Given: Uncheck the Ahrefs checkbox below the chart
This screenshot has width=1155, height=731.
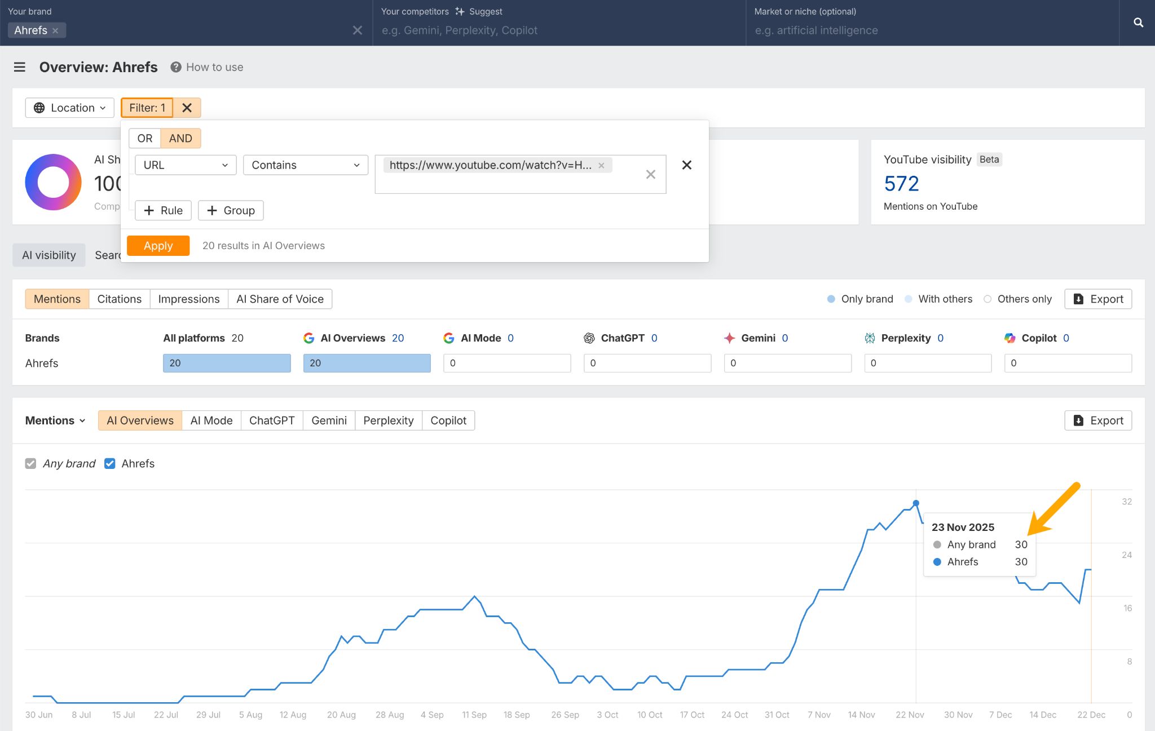Looking at the screenshot, I should point(109,463).
